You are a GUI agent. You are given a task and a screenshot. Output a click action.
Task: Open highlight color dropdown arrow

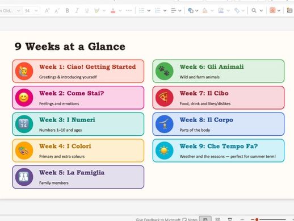104,11
